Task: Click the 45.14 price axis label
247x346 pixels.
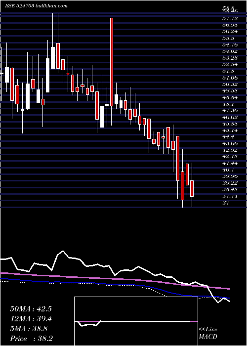Action: point(230,130)
